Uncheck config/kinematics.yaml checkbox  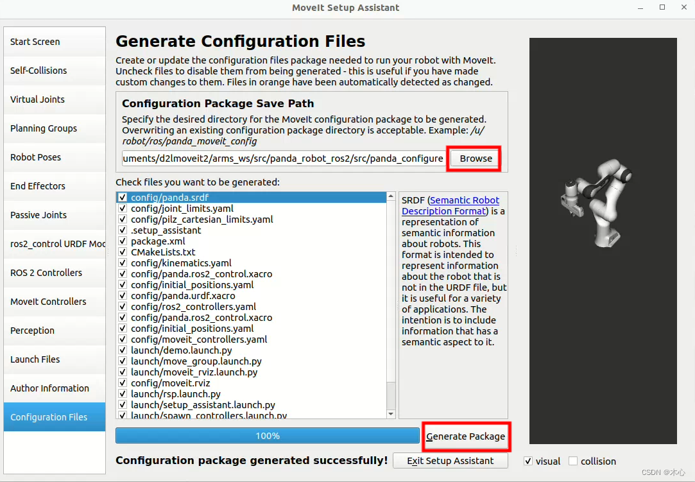123,263
